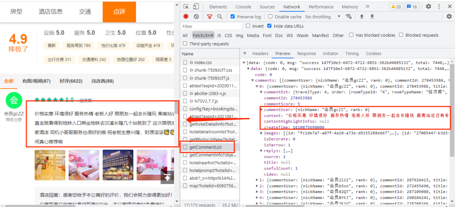Select the getCommentInfo request row
The height and width of the screenshot is (207, 455).
tap(210, 155)
